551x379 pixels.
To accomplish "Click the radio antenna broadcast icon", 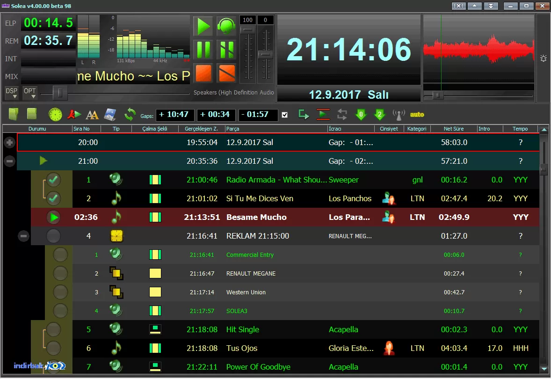I will [x=399, y=115].
